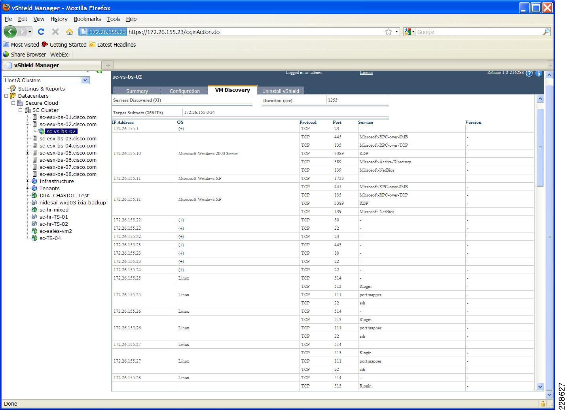Screen dimensions: 565x410
Task: Click the Settings & Reports icon
Action: click(13, 89)
